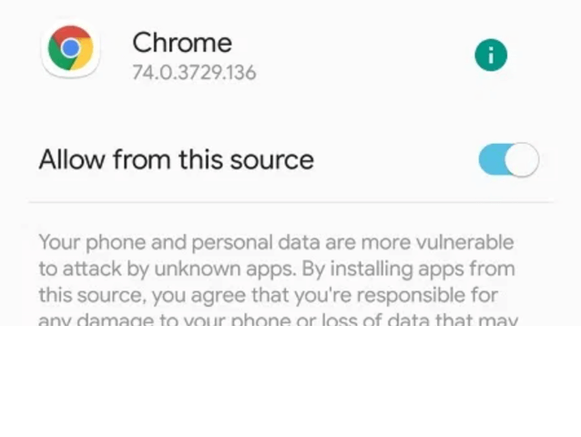Toggle the Allow from this source switch
Image resolution: width=581 pixels, height=437 pixels.
point(508,160)
